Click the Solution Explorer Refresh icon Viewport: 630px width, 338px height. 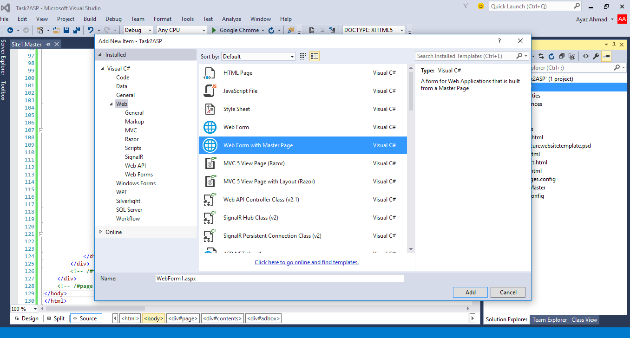(x=551, y=56)
